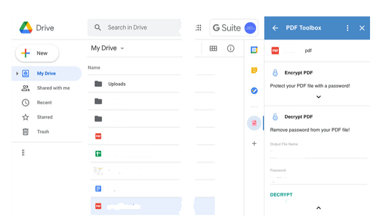Sort by the Name column header
Image resolution: width=377 pixels, height=216 pixels.
pos(94,68)
